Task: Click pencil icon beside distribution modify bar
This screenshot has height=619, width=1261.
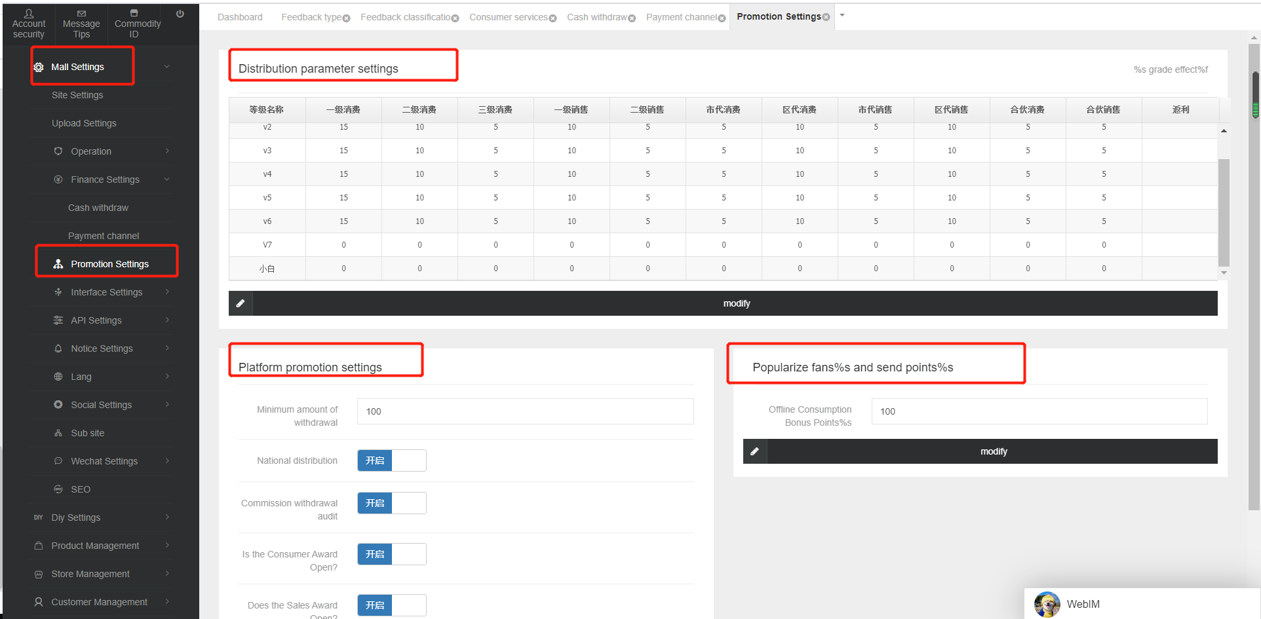Action: click(241, 303)
